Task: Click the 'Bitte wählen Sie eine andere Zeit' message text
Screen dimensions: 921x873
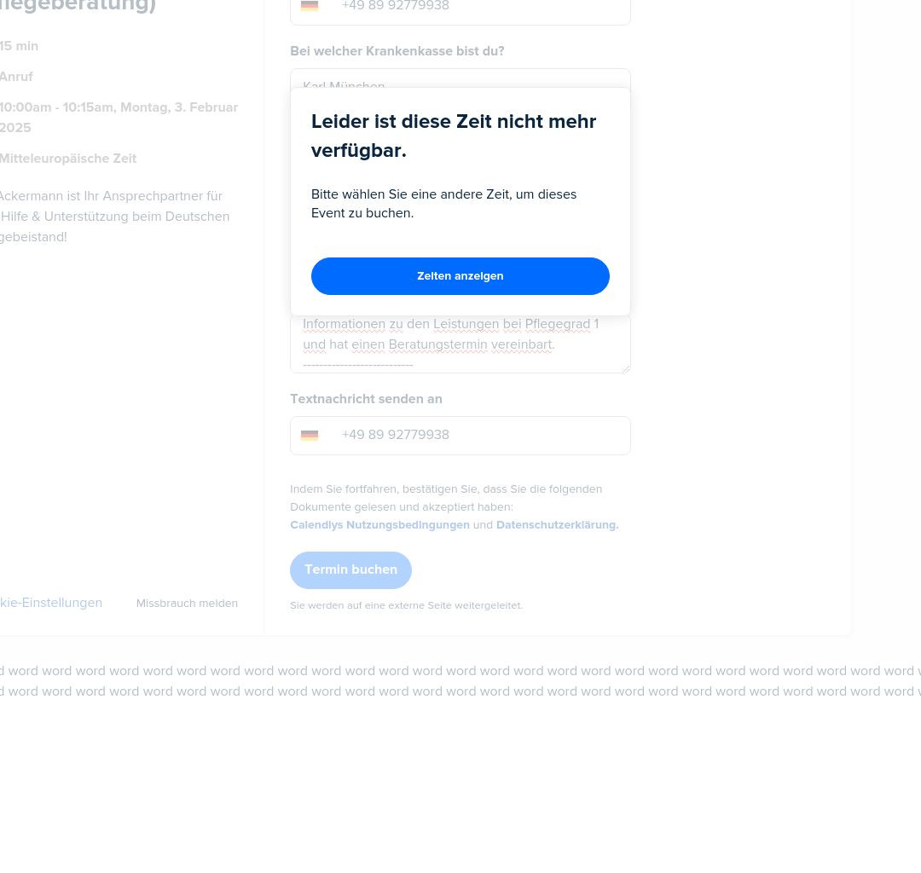Action: click(x=443, y=204)
